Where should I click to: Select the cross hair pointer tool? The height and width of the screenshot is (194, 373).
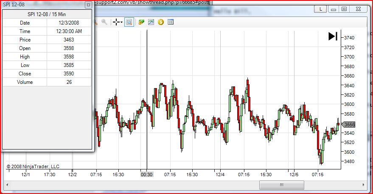[x=116, y=22]
